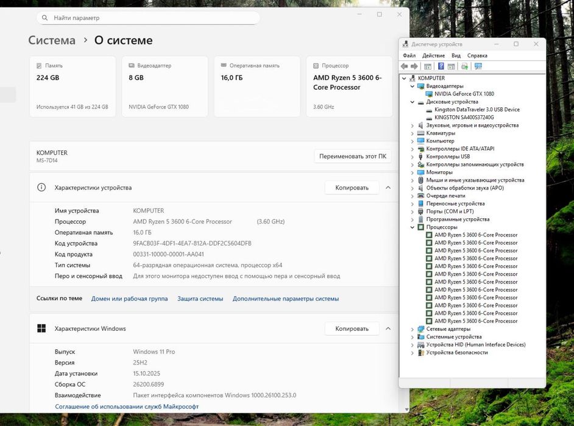This screenshot has height=426, width=574.
Task: Click the NVIDIA GeForce GTX 1080 device icon
Action: (429, 94)
